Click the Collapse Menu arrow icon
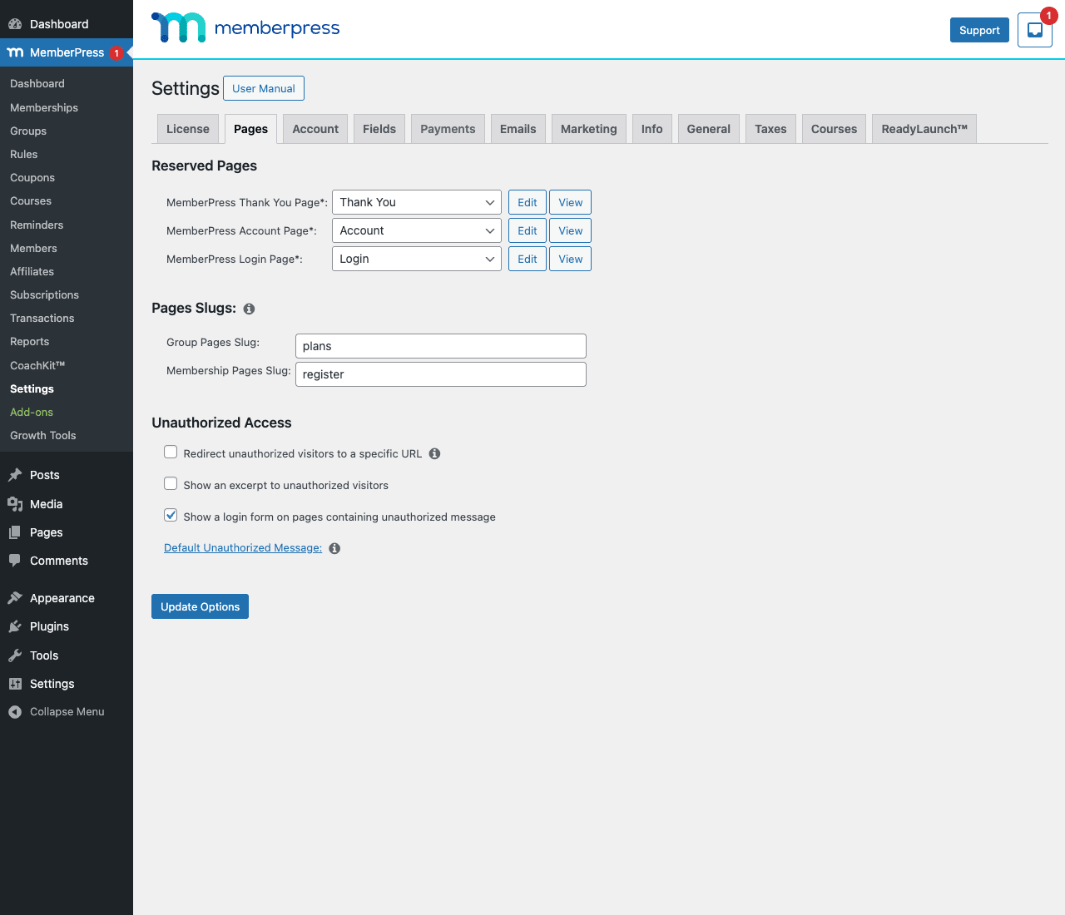 (x=15, y=712)
